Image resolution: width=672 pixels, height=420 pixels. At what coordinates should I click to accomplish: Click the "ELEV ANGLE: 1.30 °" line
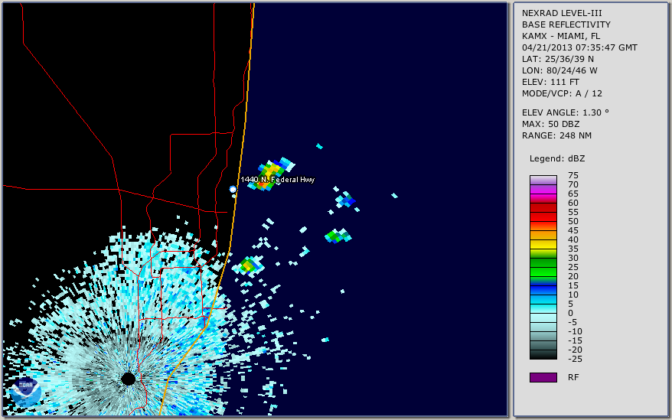(566, 112)
